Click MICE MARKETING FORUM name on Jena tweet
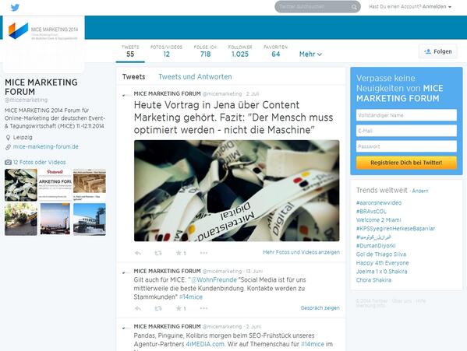The width and height of the screenshot is (467, 351). click(167, 93)
